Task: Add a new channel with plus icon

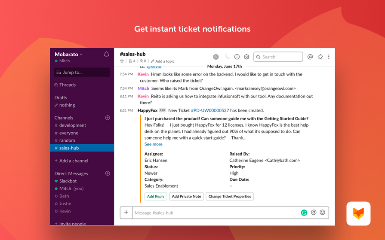Action: (x=108, y=118)
